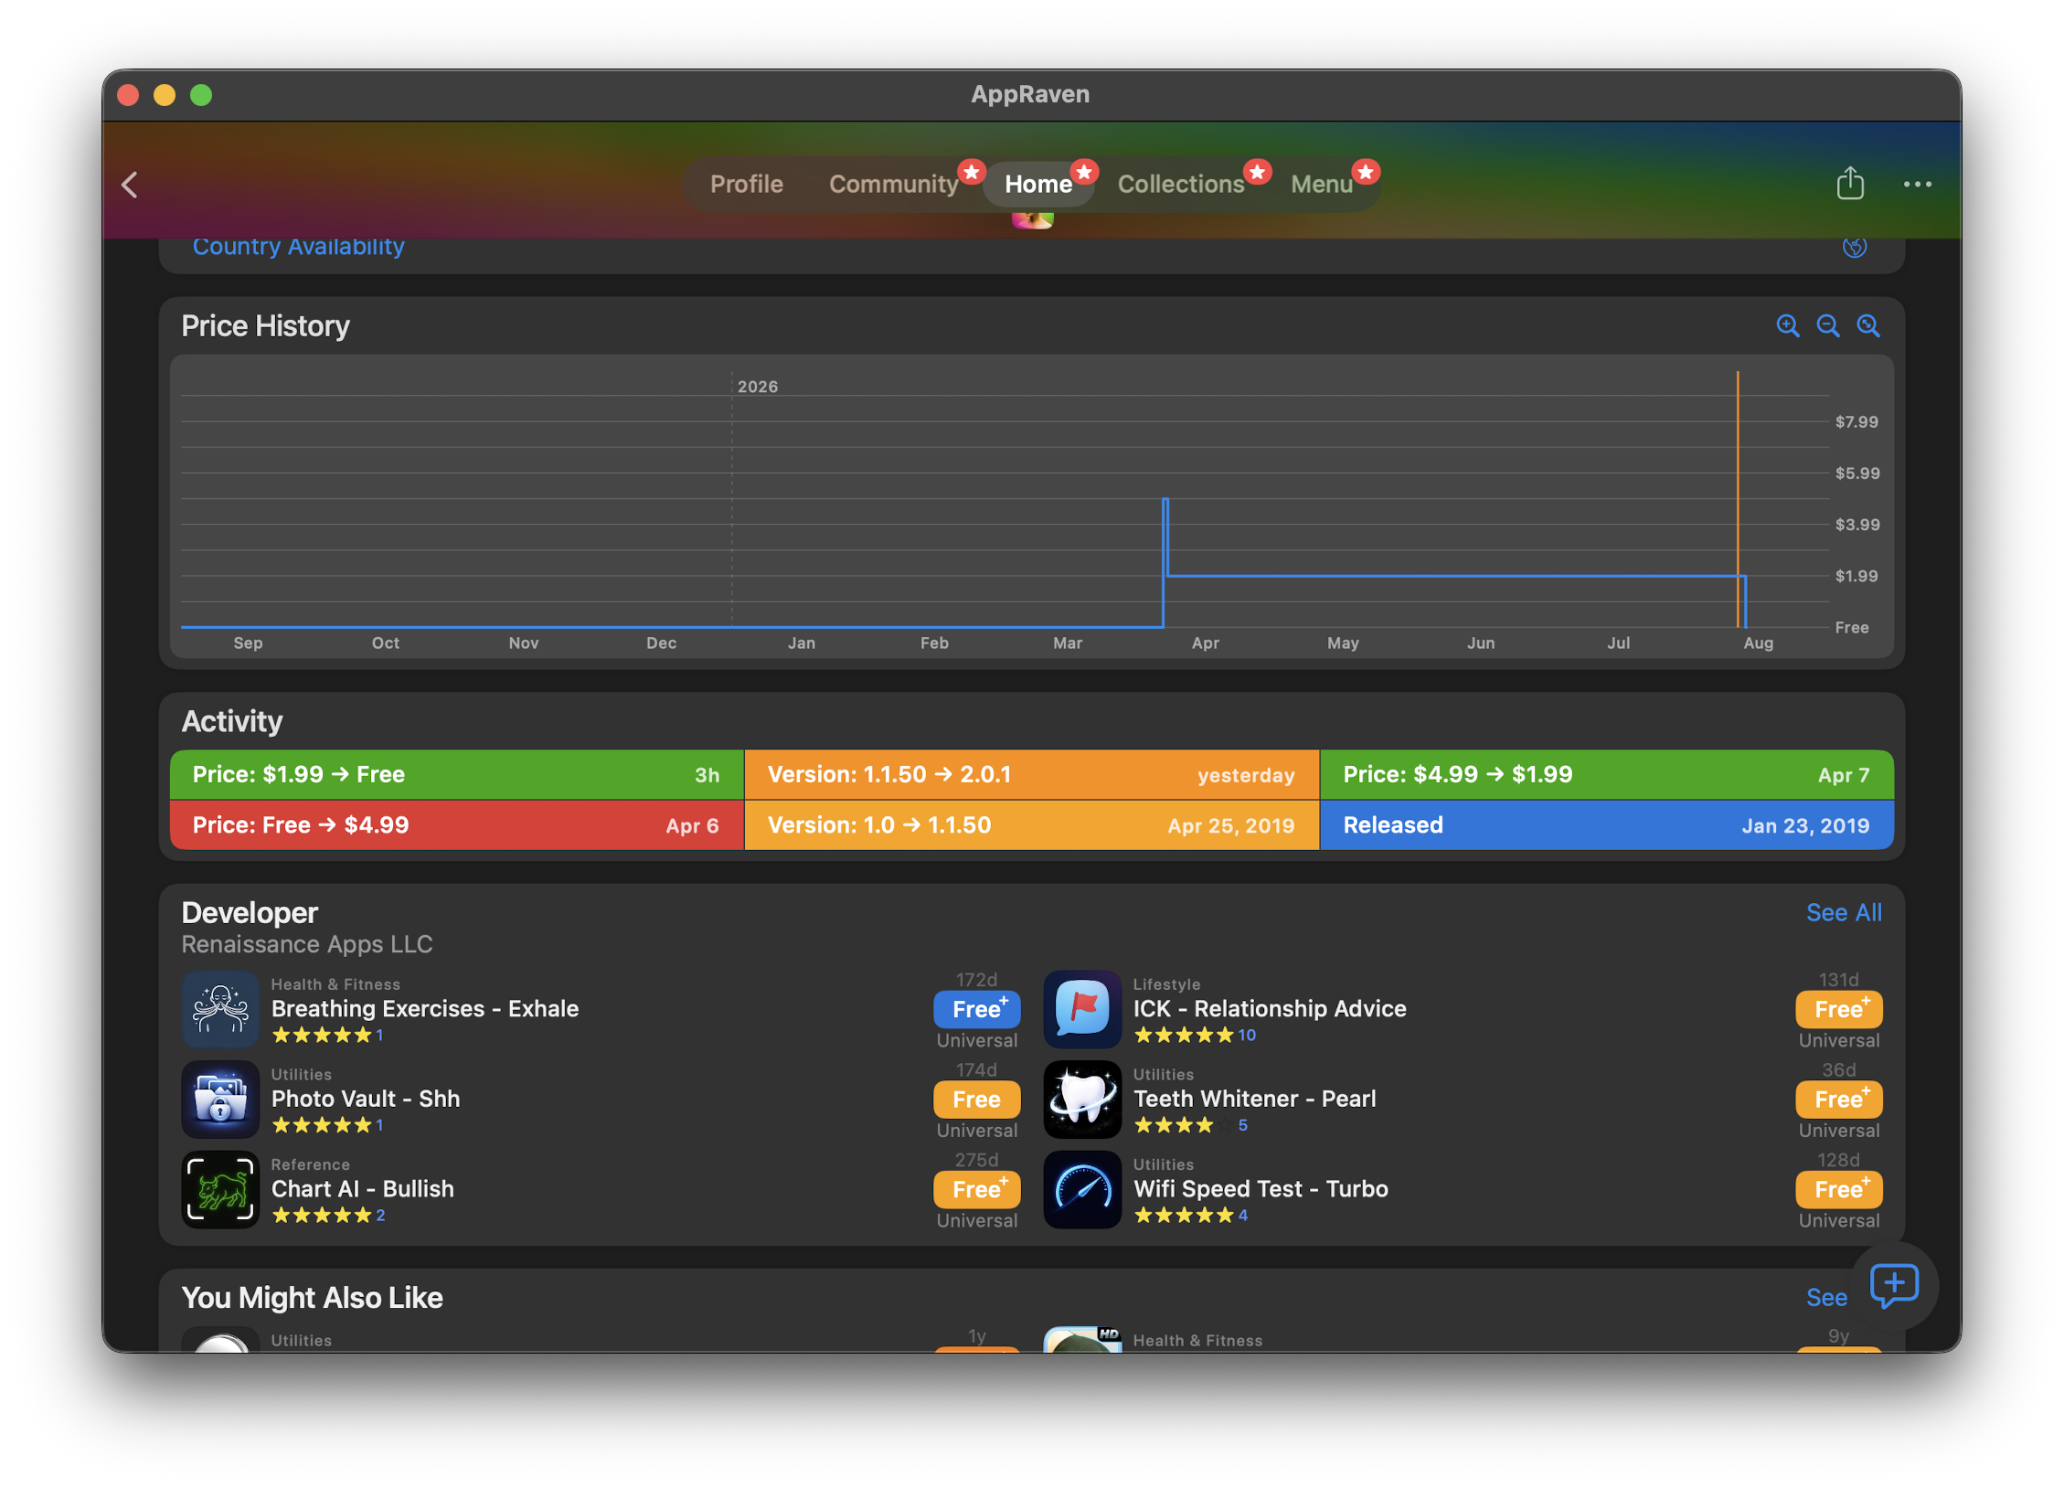2064x1488 pixels.
Task: Select the Price $1.99 to Free activity entry
Action: pos(456,775)
